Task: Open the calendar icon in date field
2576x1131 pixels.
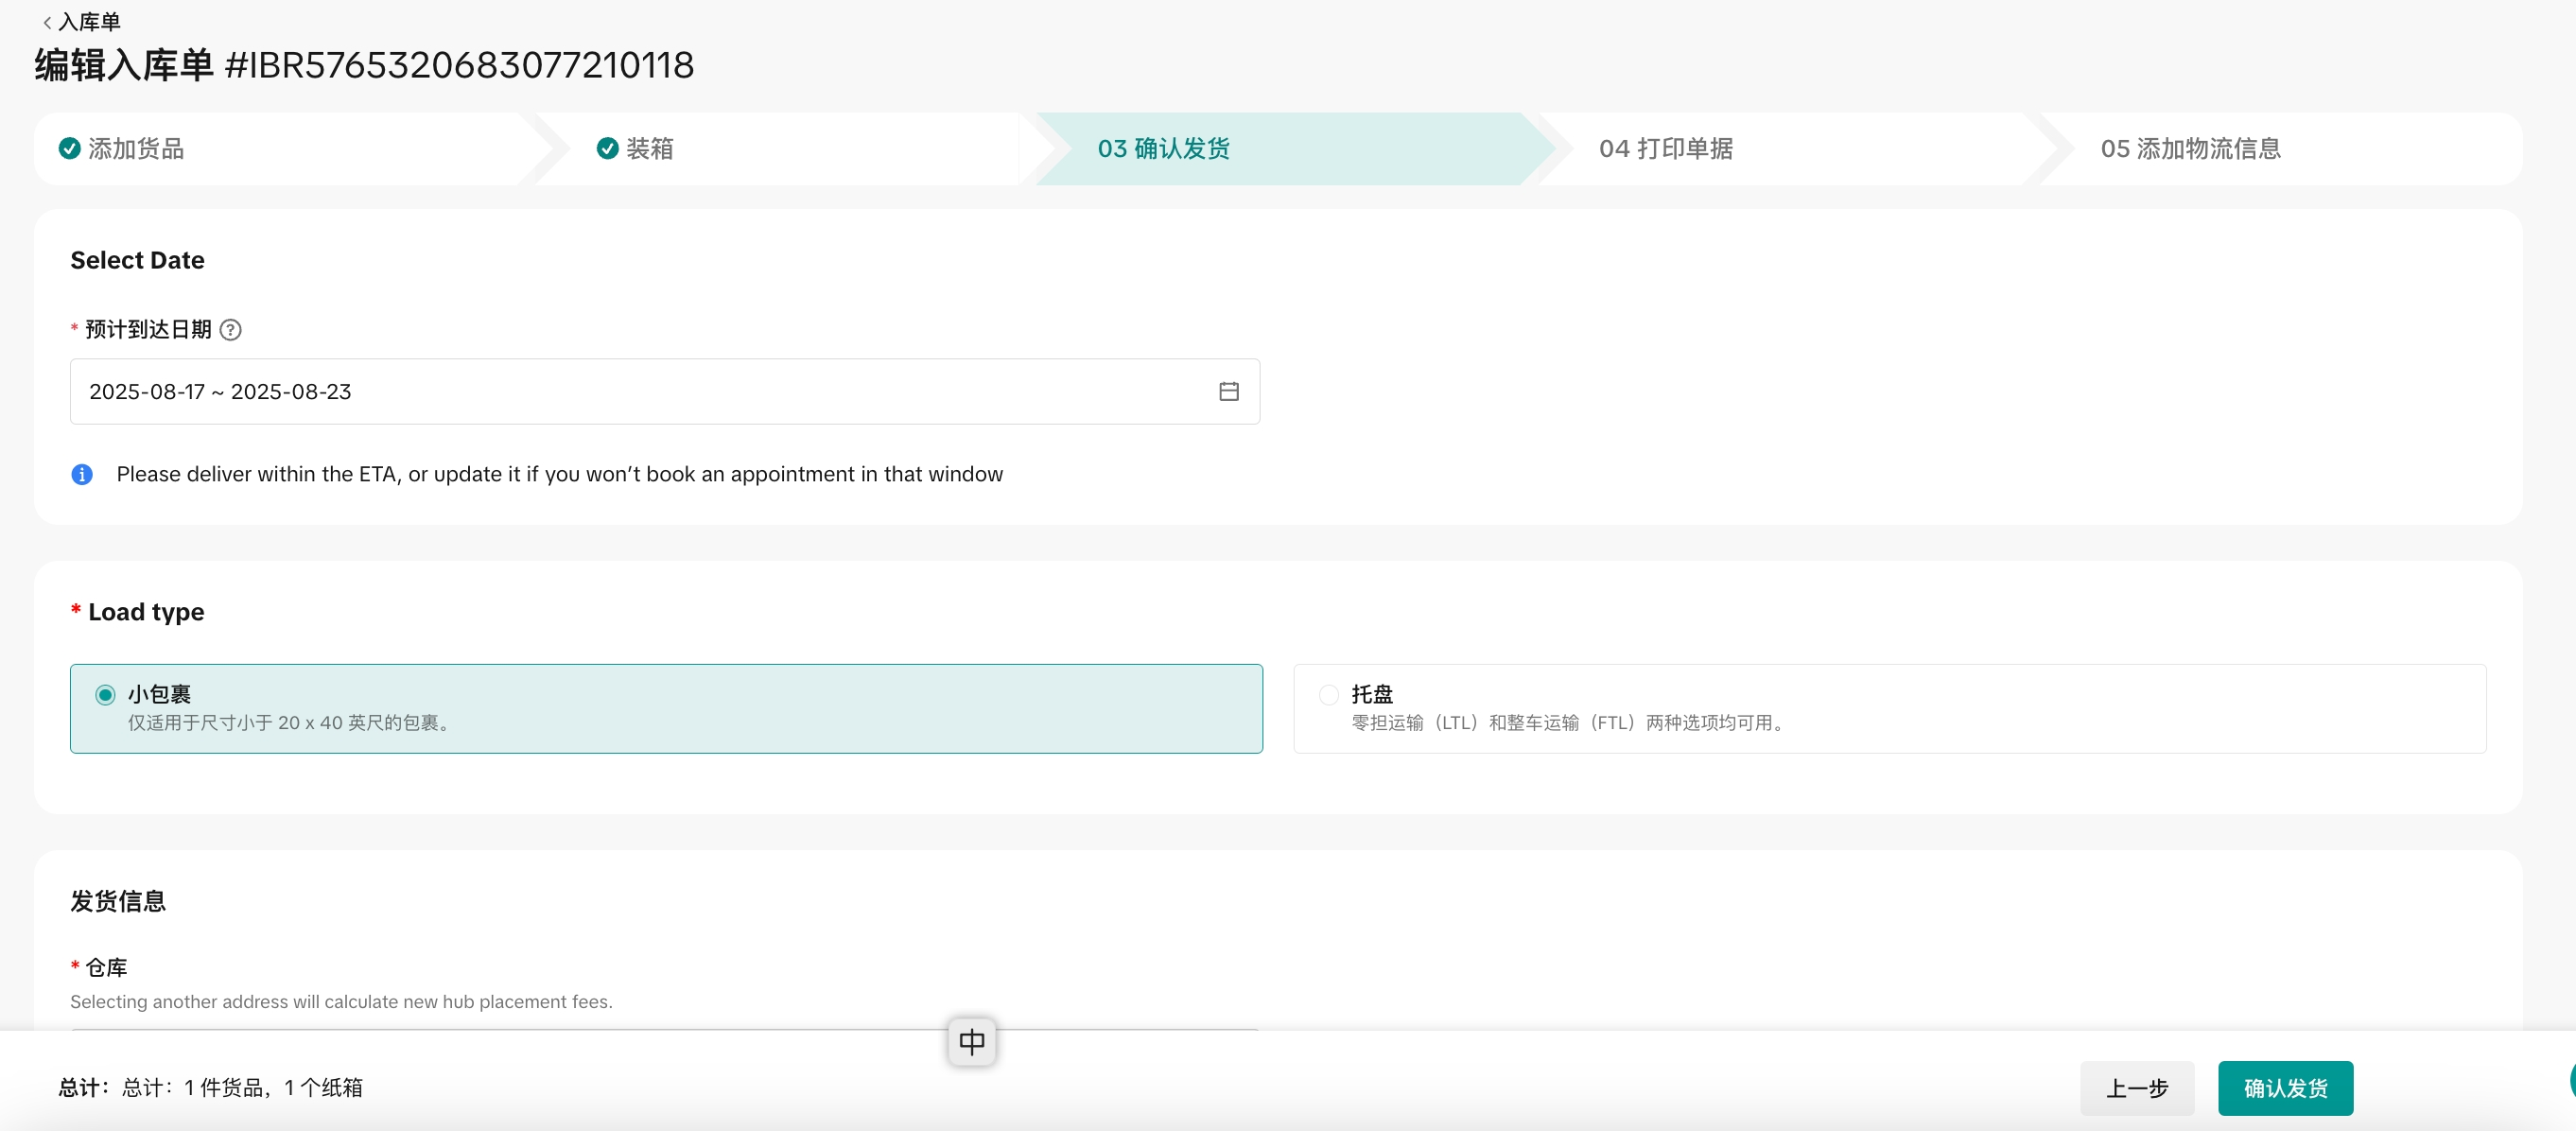Action: point(1228,391)
